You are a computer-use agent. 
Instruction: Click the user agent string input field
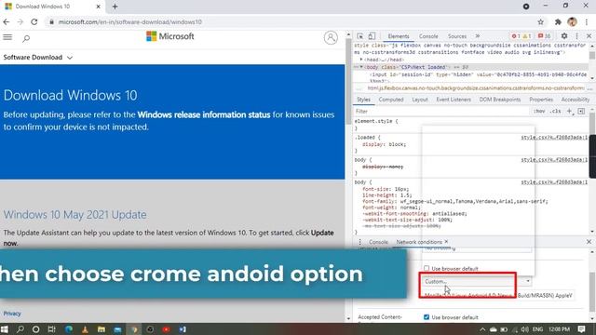(x=498, y=295)
